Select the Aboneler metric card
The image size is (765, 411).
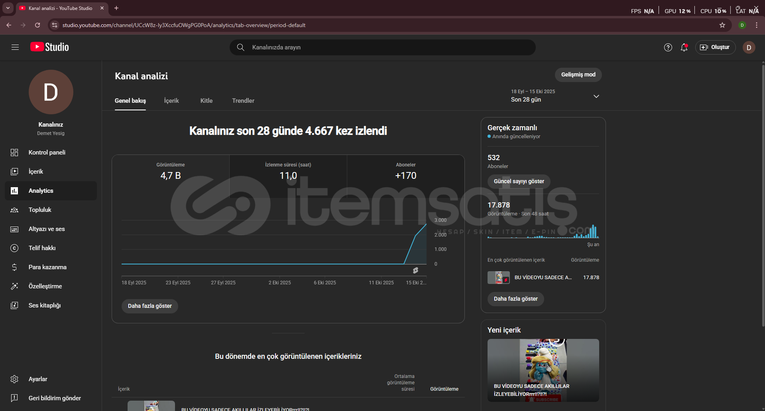406,176
